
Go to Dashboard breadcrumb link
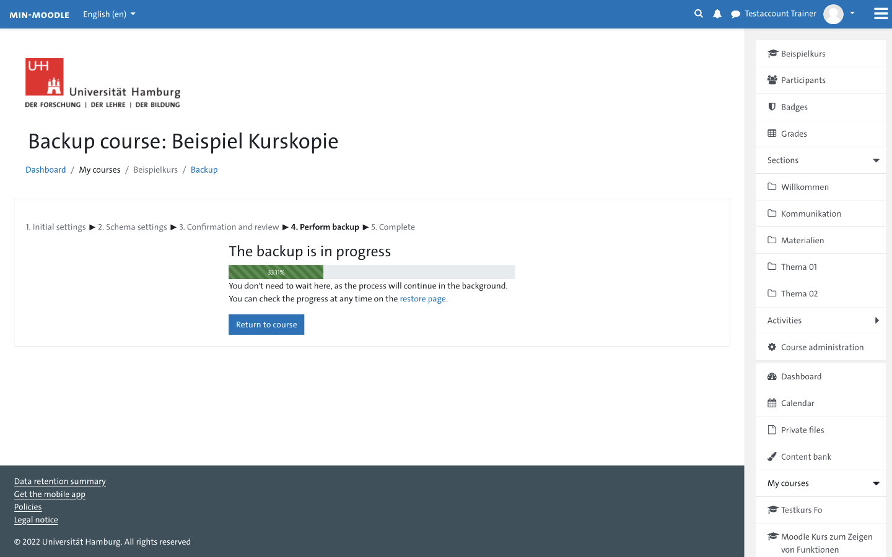pyautogui.click(x=45, y=170)
